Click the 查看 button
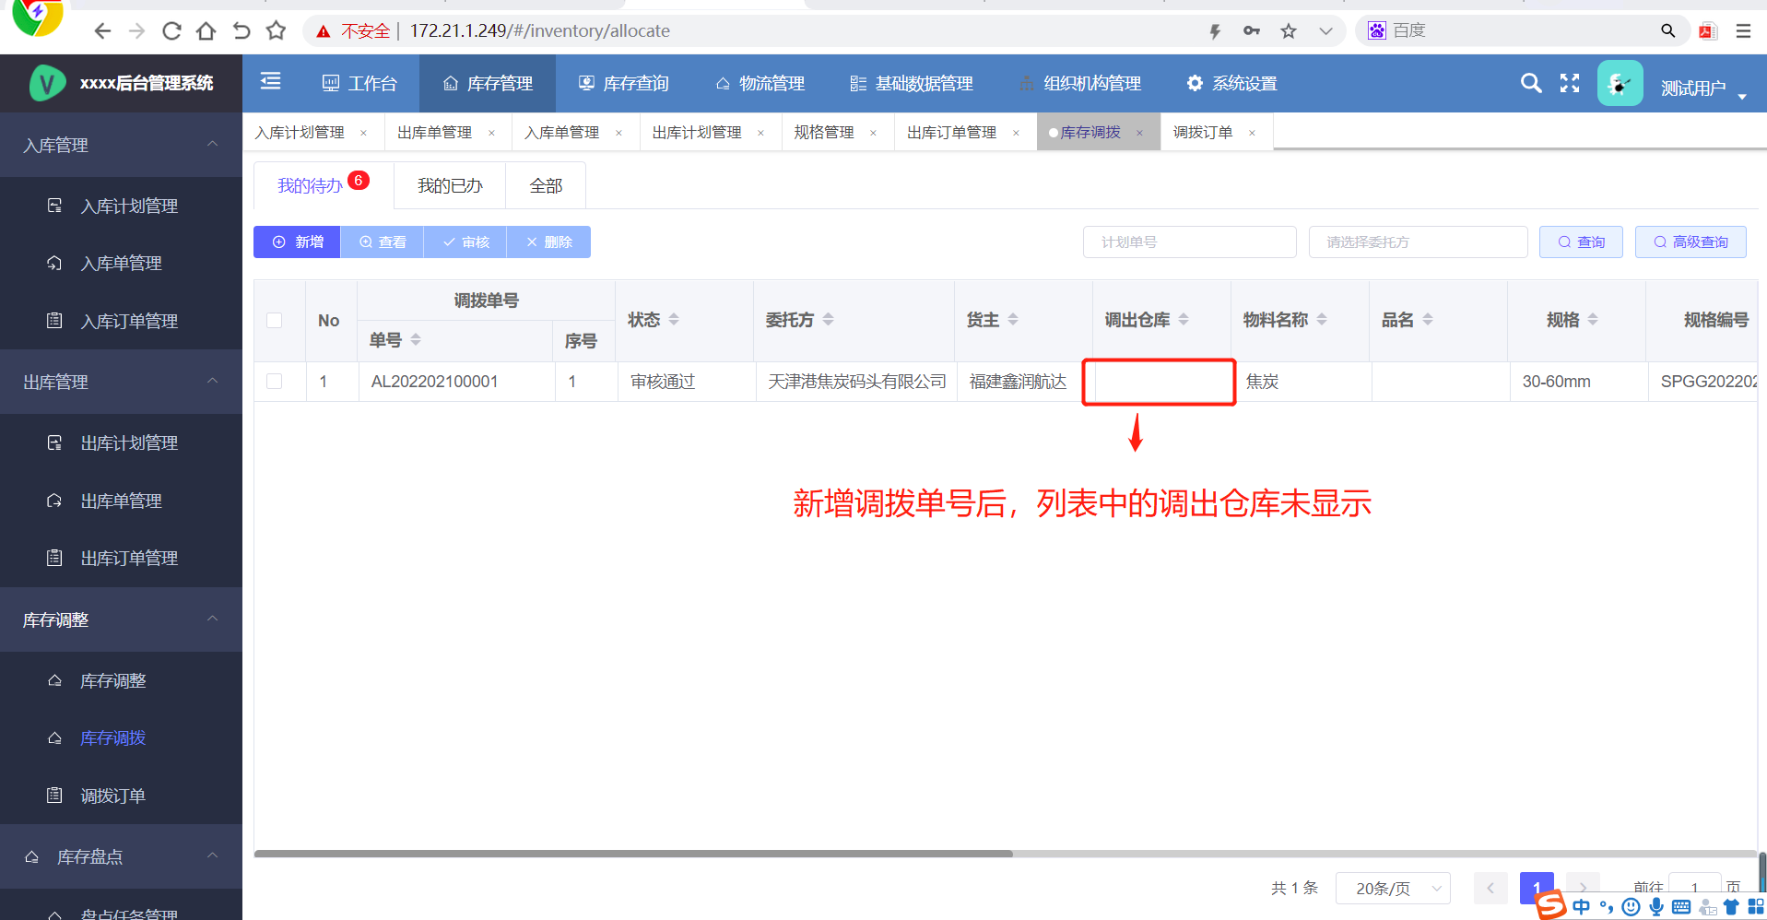The width and height of the screenshot is (1767, 920). click(383, 242)
